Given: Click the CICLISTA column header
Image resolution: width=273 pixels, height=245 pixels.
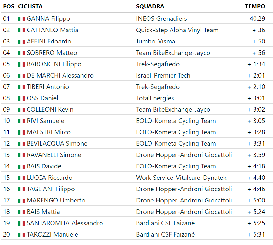Looking at the screenshot, I should (x=30, y=6).
